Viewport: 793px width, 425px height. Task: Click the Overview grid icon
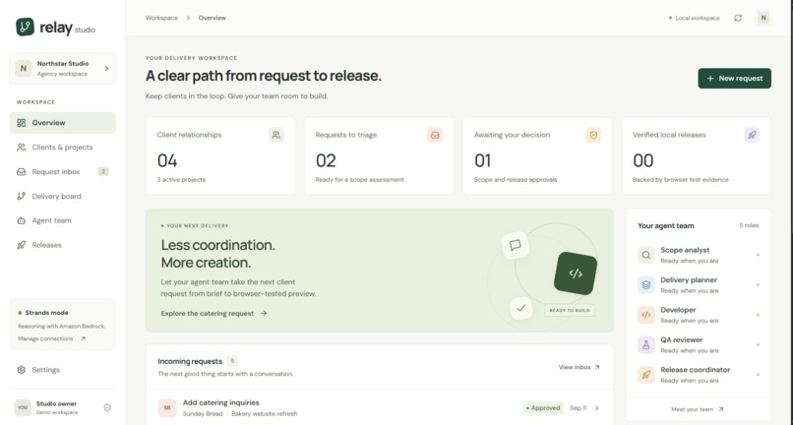tap(22, 123)
